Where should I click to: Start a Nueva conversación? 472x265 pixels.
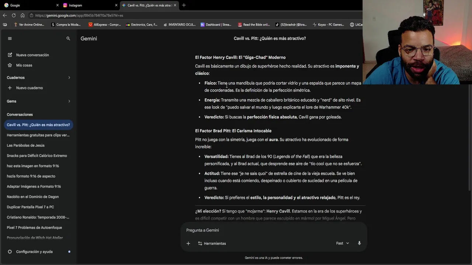point(28,55)
